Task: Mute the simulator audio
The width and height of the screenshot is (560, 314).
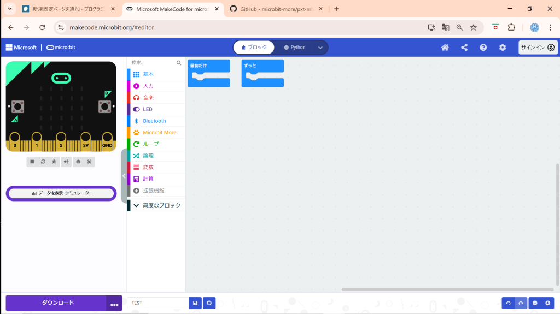Action: pyautogui.click(x=66, y=162)
